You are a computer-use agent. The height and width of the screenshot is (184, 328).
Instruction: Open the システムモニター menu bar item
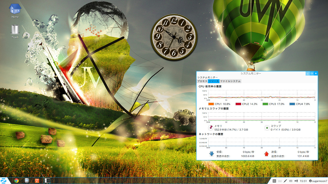[208, 77]
